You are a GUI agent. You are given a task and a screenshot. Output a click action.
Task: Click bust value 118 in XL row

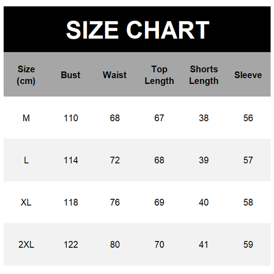click(x=71, y=202)
